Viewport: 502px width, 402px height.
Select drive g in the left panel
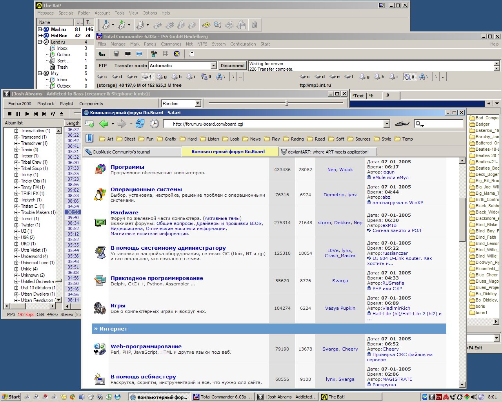pos(162,77)
